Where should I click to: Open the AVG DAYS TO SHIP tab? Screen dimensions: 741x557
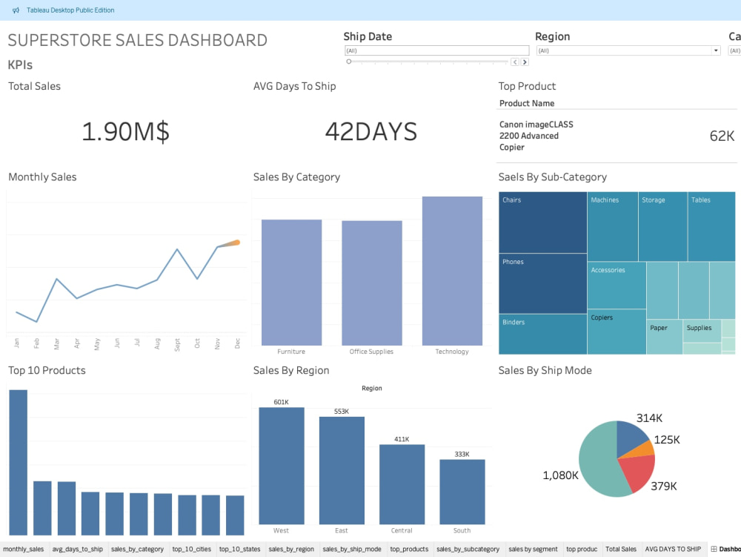(x=673, y=549)
